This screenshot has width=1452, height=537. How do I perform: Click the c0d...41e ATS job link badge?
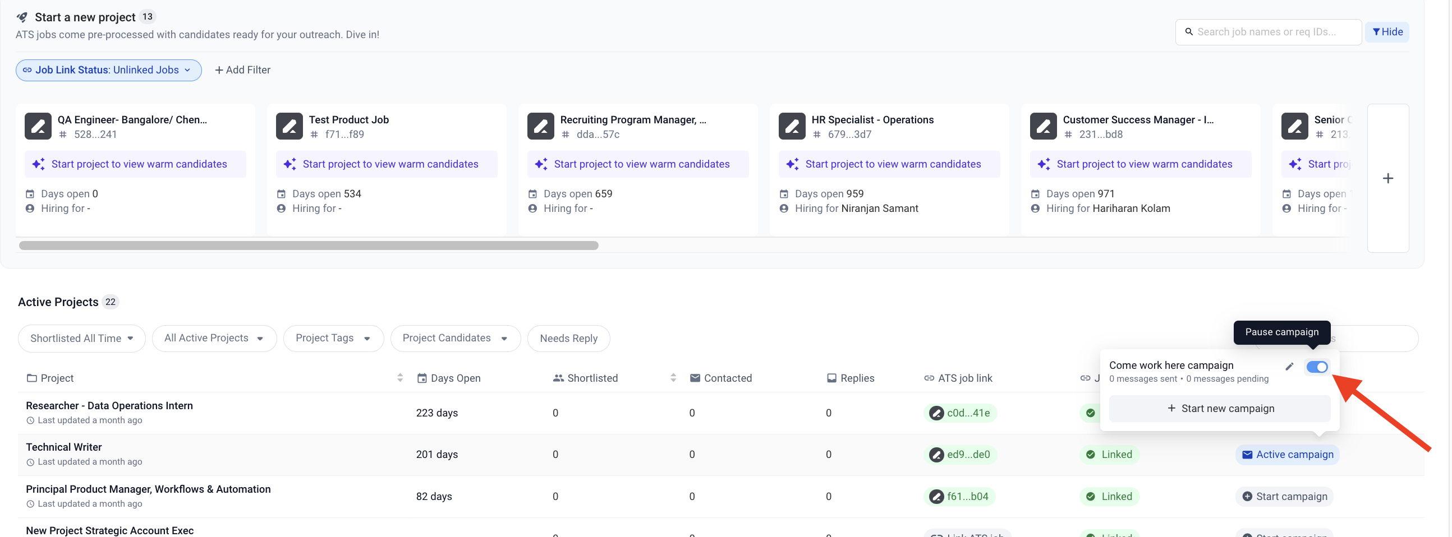[x=961, y=413]
